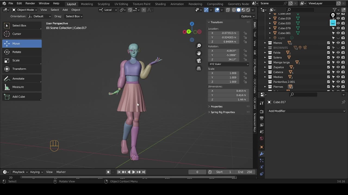
Task: Jump to the end frame
Action: pos(144,172)
